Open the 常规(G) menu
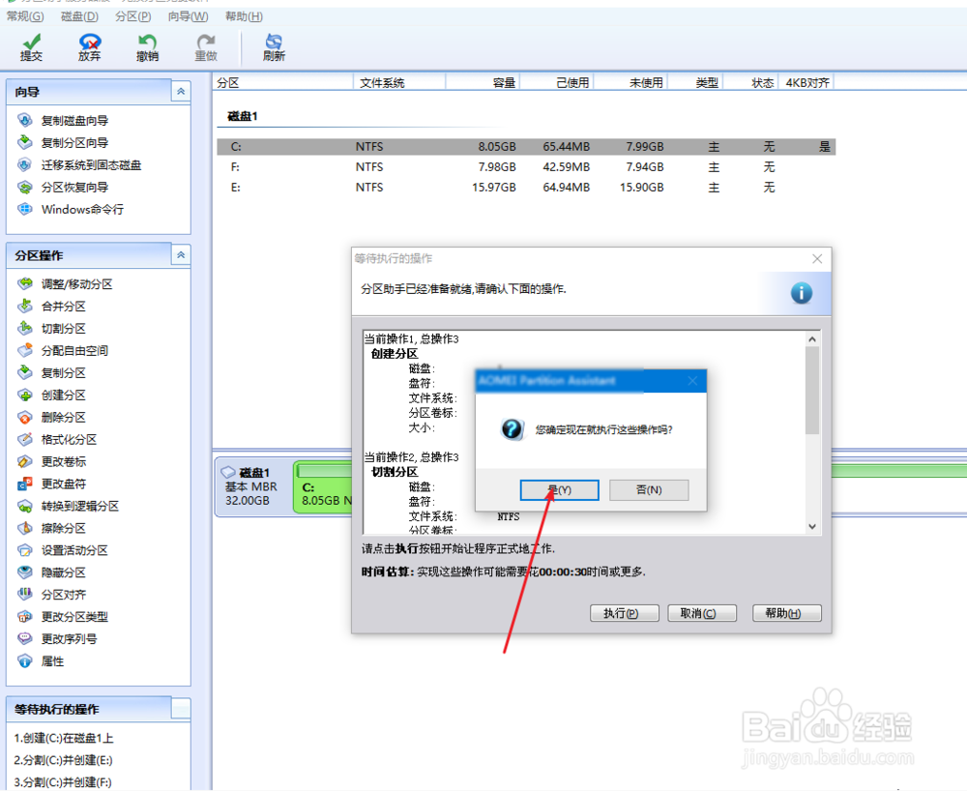 (x=25, y=16)
